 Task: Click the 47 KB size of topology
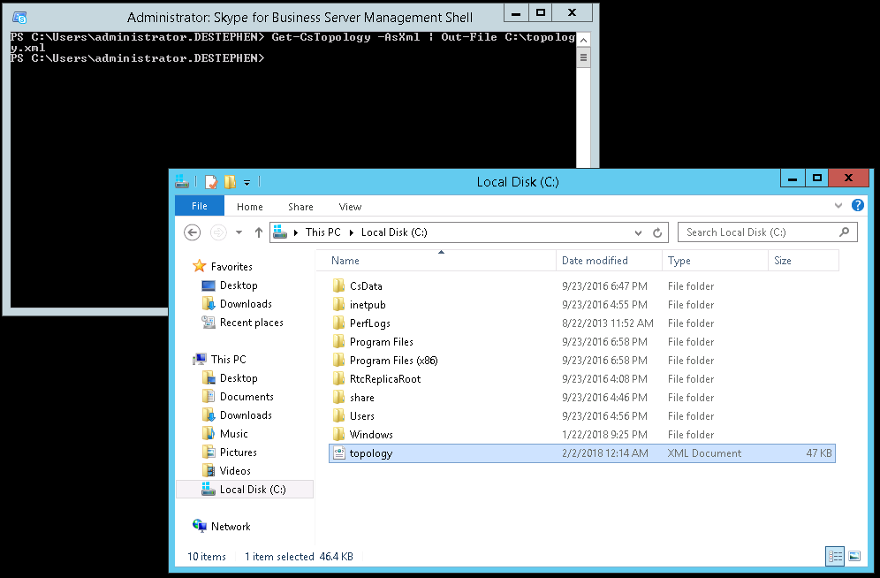(819, 453)
